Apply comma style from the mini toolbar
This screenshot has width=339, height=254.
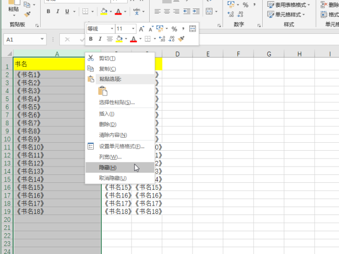point(183,28)
